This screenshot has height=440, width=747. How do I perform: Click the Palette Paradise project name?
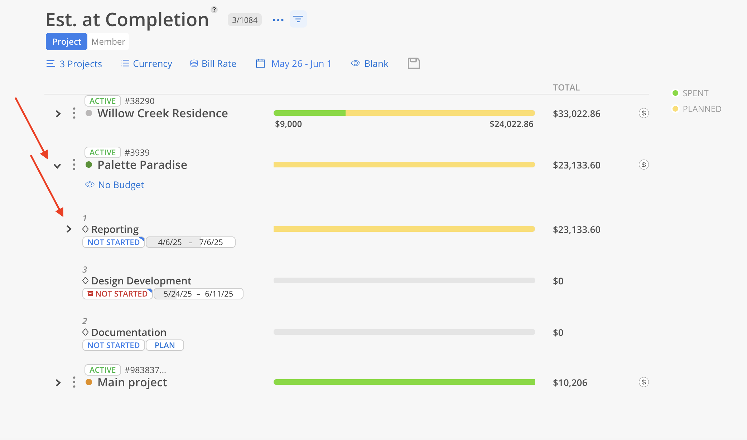coord(142,165)
